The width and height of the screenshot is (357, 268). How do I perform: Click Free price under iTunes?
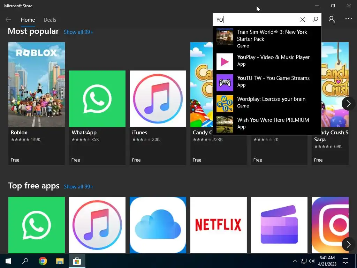pos(136,160)
